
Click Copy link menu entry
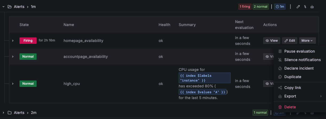point(293,88)
